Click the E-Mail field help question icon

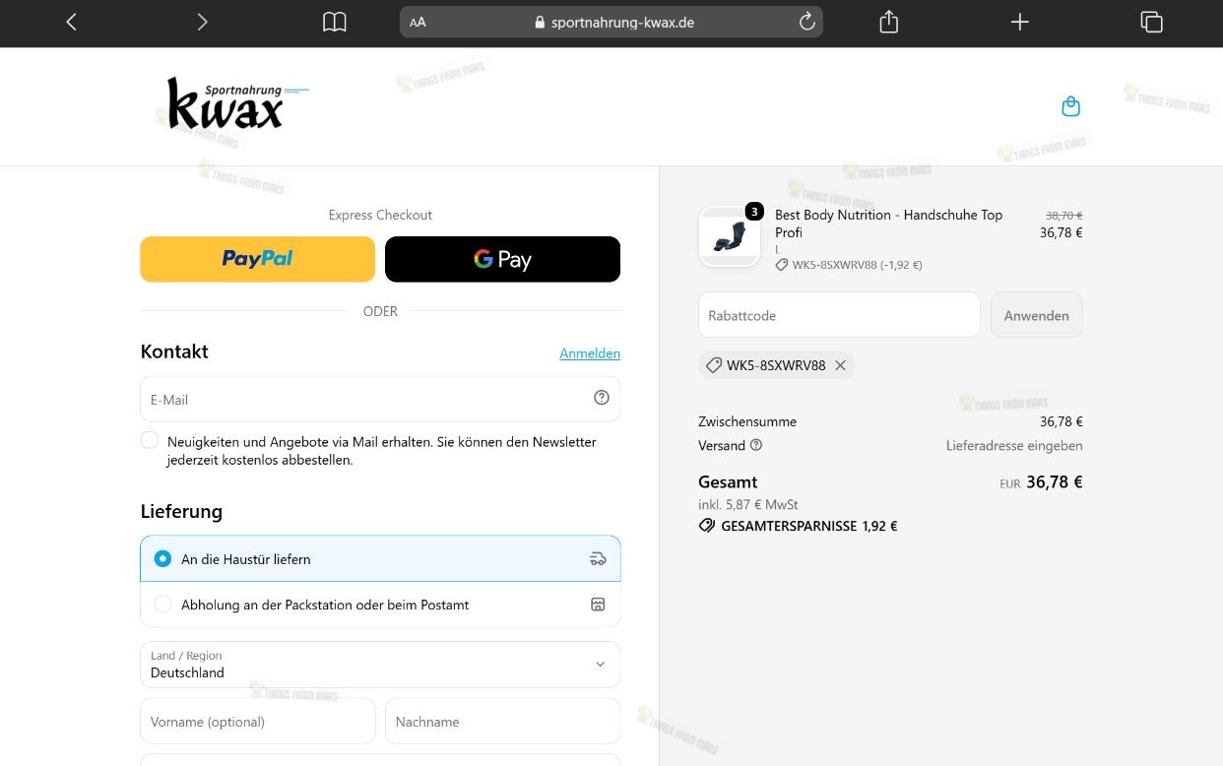pos(602,398)
